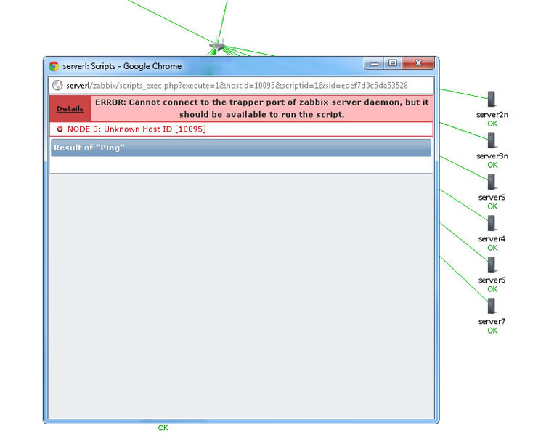This screenshot has width=554, height=436.
Task: Click the server4 label
Action: click(492, 238)
